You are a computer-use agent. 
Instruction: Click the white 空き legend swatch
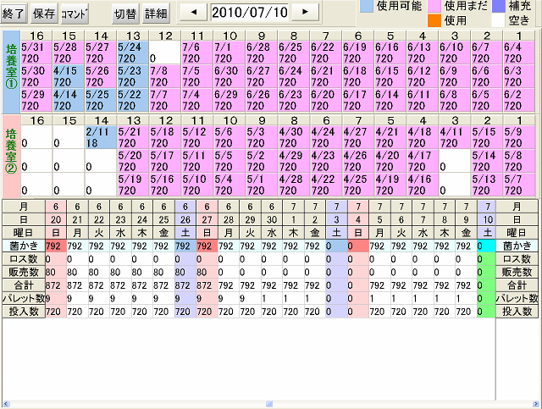(498, 20)
